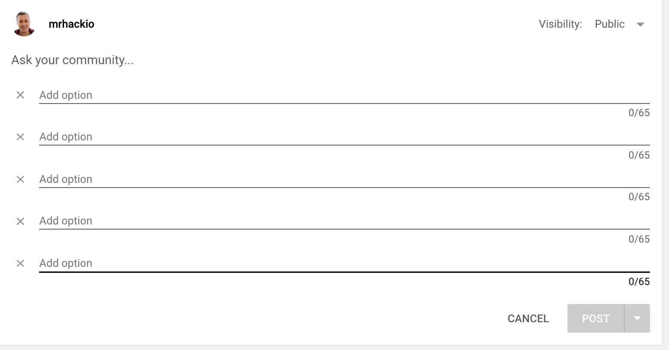Screen dimensions: 669x350
Task: Expand the Post button dropdown arrow
Action: (637, 318)
